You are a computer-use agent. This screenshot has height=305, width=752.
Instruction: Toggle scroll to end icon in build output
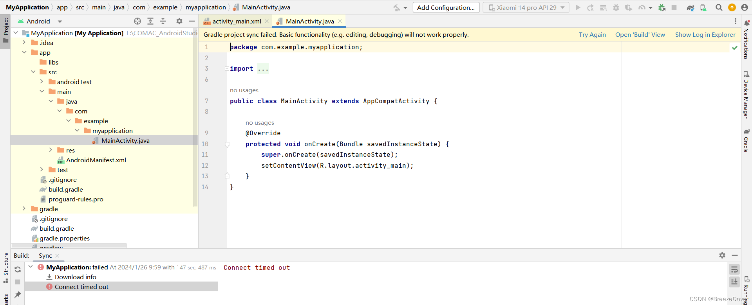pyautogui.click(x=734, y=282)
